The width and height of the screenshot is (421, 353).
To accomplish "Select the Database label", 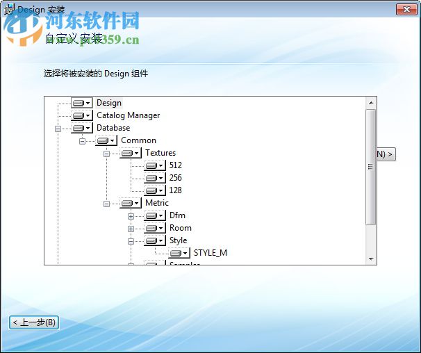I will coord(113,128).
